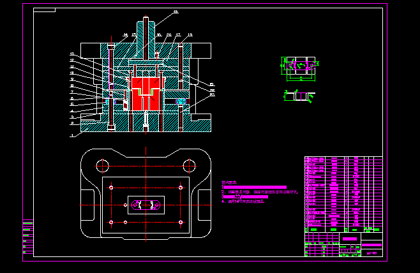Image resolution: width=420 pixels, height=273 pixels.
Task: Click part callout label 3
Action: tap(72, 117)
